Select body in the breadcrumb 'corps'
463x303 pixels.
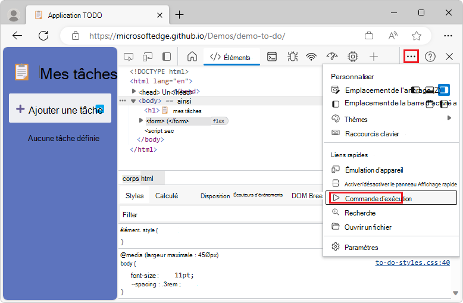131,179
